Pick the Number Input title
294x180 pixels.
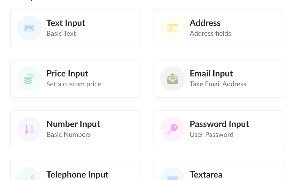coord(73,124)
